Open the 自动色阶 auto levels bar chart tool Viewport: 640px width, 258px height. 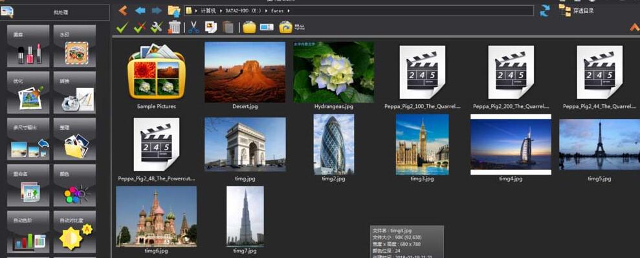(x=28, y=232)
